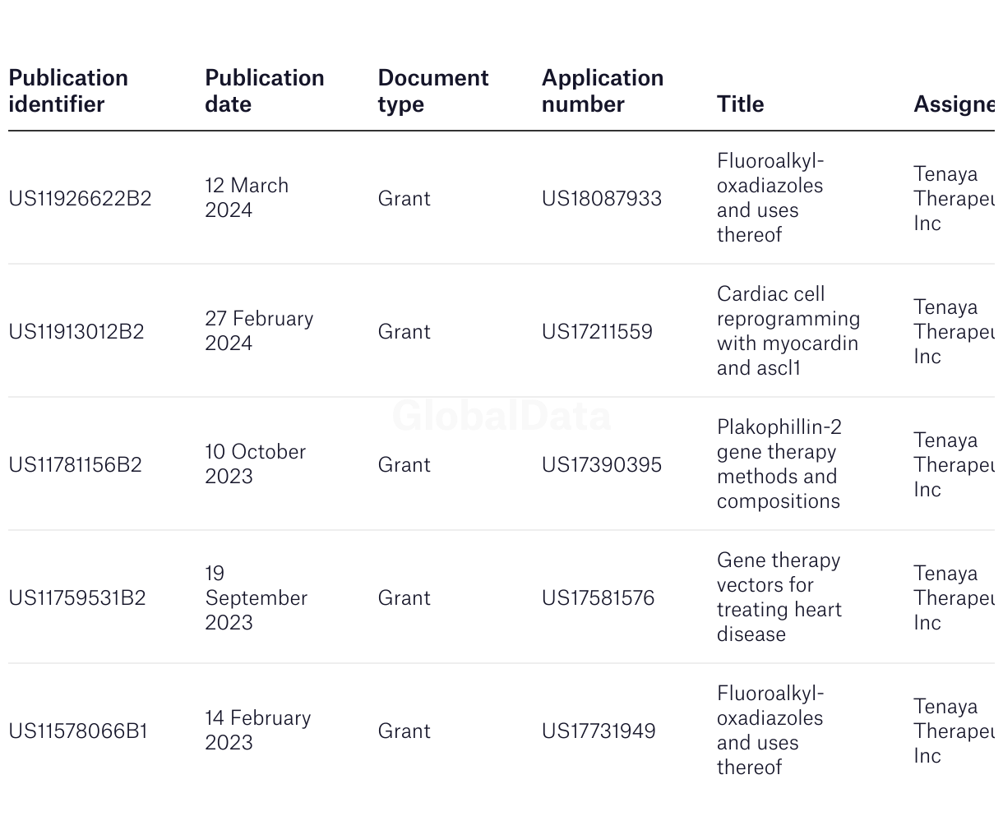Click the 12 March 2024 date cell
The width and height of the screenshot is (1003, 830).
point(247,197)
